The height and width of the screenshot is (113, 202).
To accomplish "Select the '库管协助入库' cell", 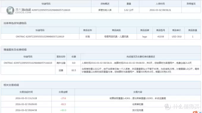I will 105,10.
